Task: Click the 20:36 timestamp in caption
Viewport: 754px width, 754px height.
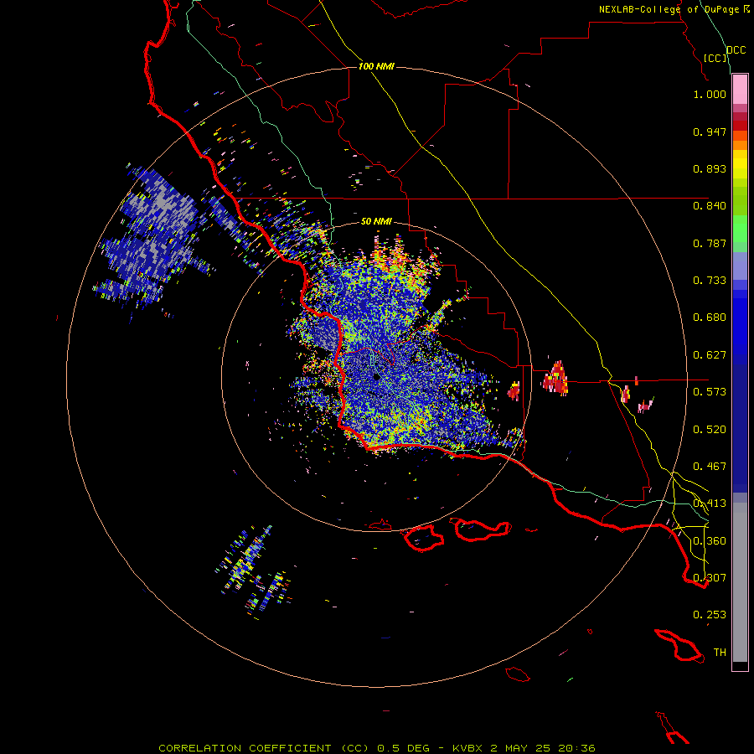Action: (x=576, y=748)
